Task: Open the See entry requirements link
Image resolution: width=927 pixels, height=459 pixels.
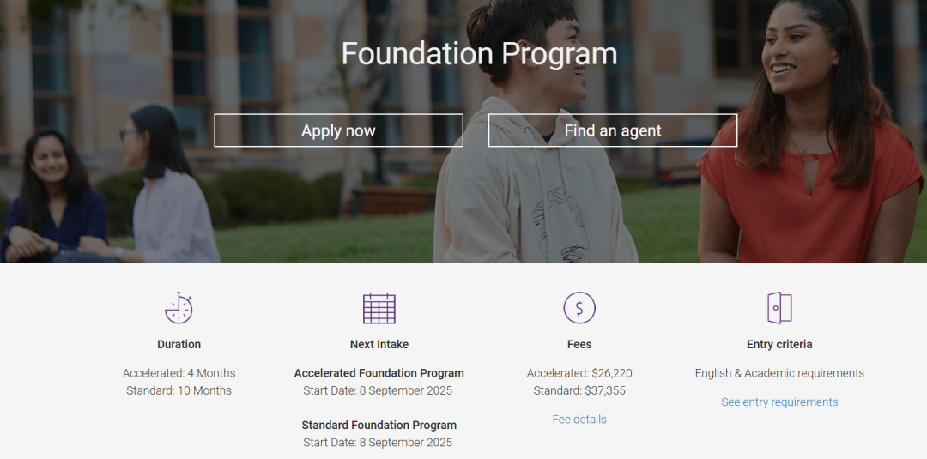Action: click(x=779, y=402)
